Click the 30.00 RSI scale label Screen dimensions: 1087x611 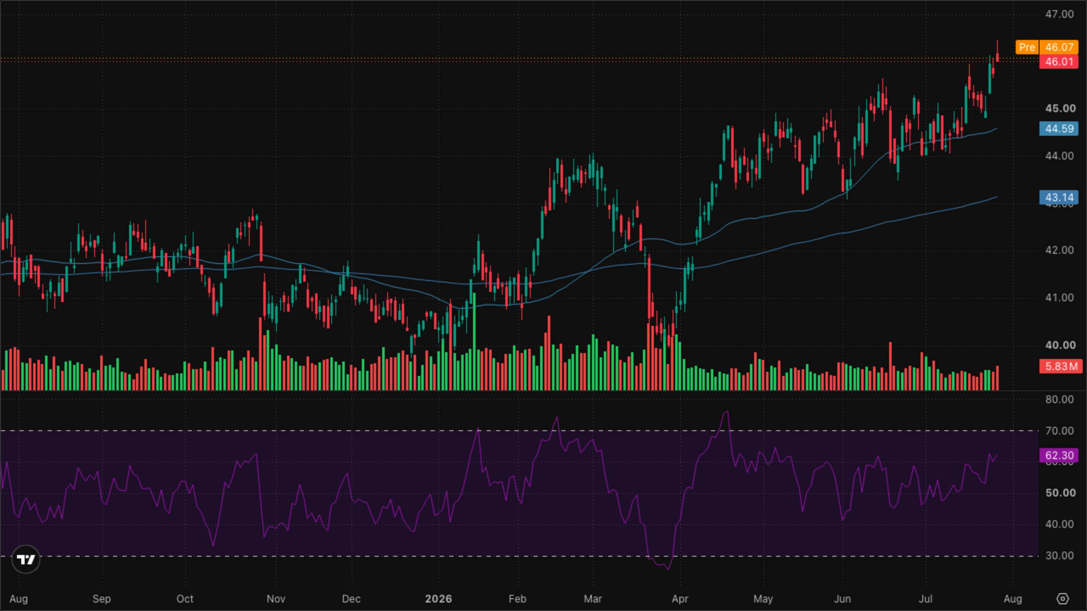[1059, 556]
